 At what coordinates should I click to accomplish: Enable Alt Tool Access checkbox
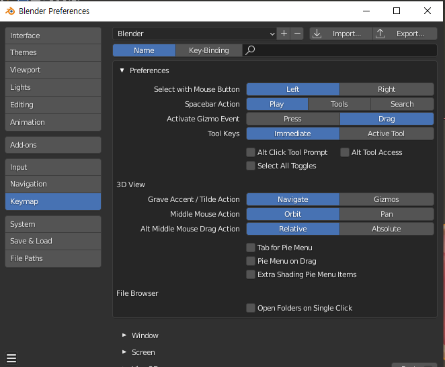pos(345,152)
